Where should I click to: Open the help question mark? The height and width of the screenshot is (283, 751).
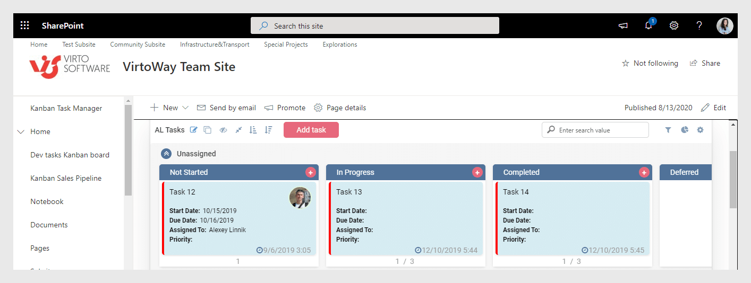coord(699,25)
